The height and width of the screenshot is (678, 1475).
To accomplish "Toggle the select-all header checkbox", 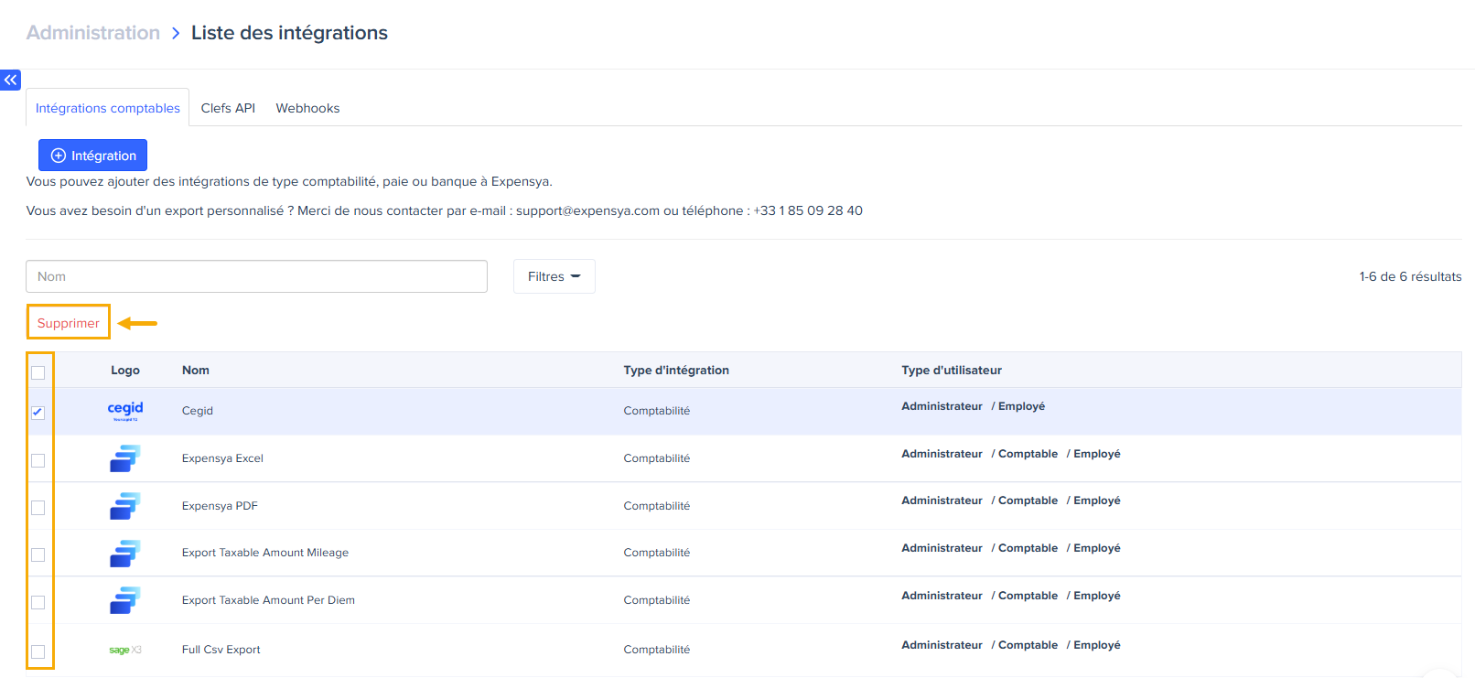I will [38, 372].
